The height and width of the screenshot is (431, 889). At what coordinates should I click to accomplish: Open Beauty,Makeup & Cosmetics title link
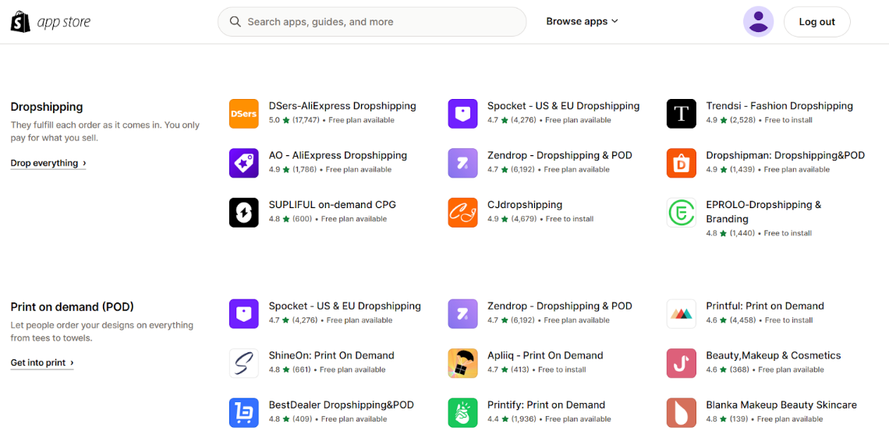click(x=774, y=355)
